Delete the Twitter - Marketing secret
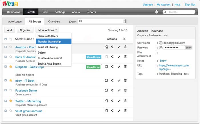 click(x=125, y=101)
